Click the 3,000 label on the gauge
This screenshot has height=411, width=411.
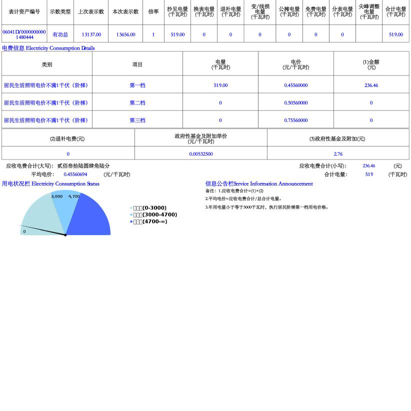click(56, 196)
